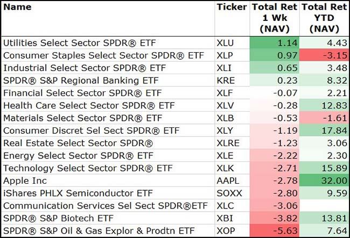Select the empty YTD cell for XLC
The image size is (350, 238).
(x=324, y=206)
